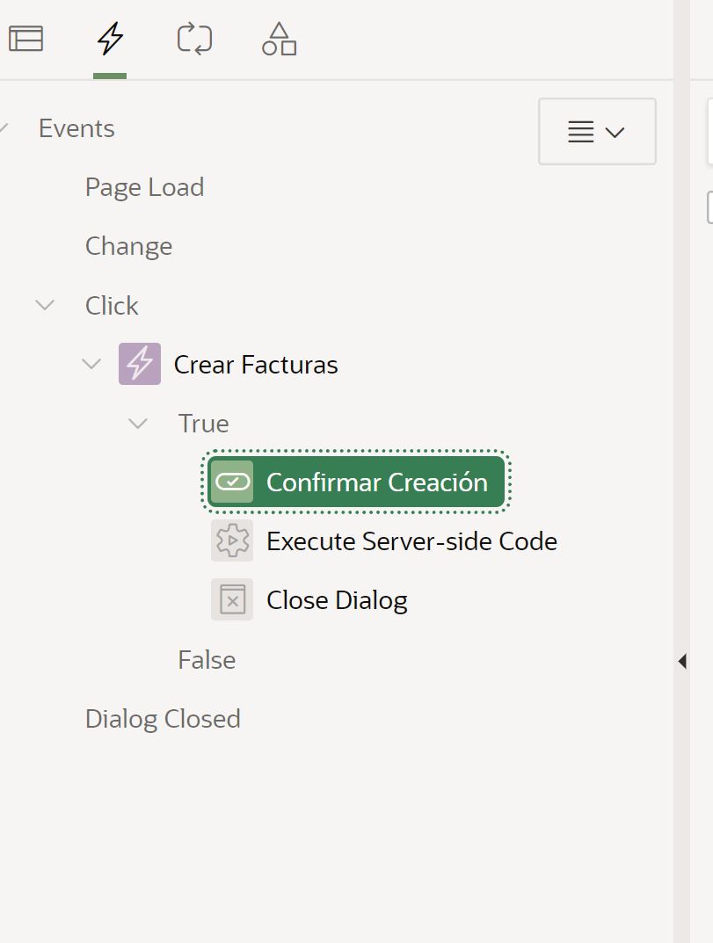Collapse the panel using the right-edge arrow
Screen dimensions: 713x943
[682, 659]
